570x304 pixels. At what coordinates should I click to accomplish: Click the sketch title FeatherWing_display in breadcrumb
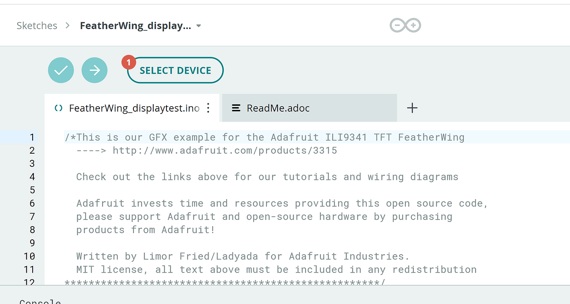pos(135,26)
